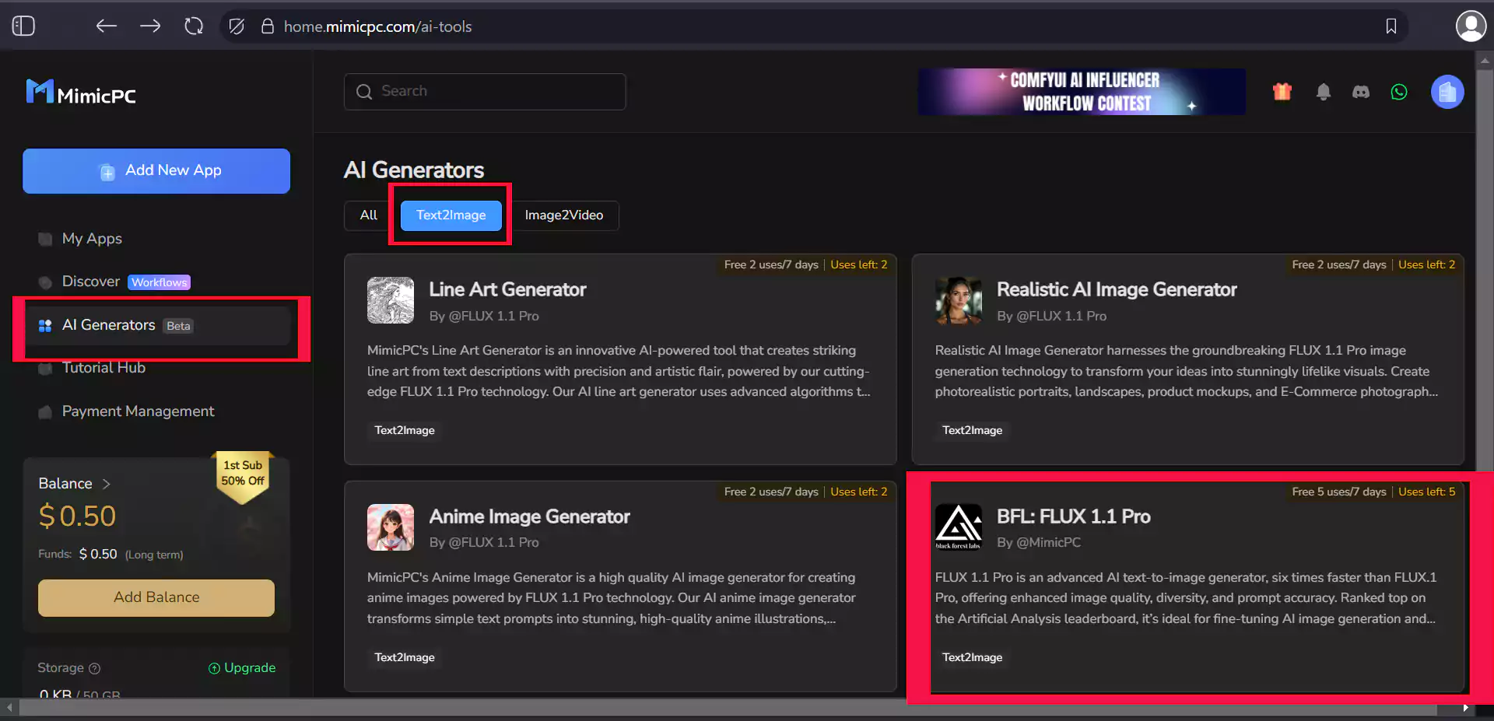Screen dimensions: 1494x721
Task: Switch to the Image2Video tab
Action: (563, 215)
